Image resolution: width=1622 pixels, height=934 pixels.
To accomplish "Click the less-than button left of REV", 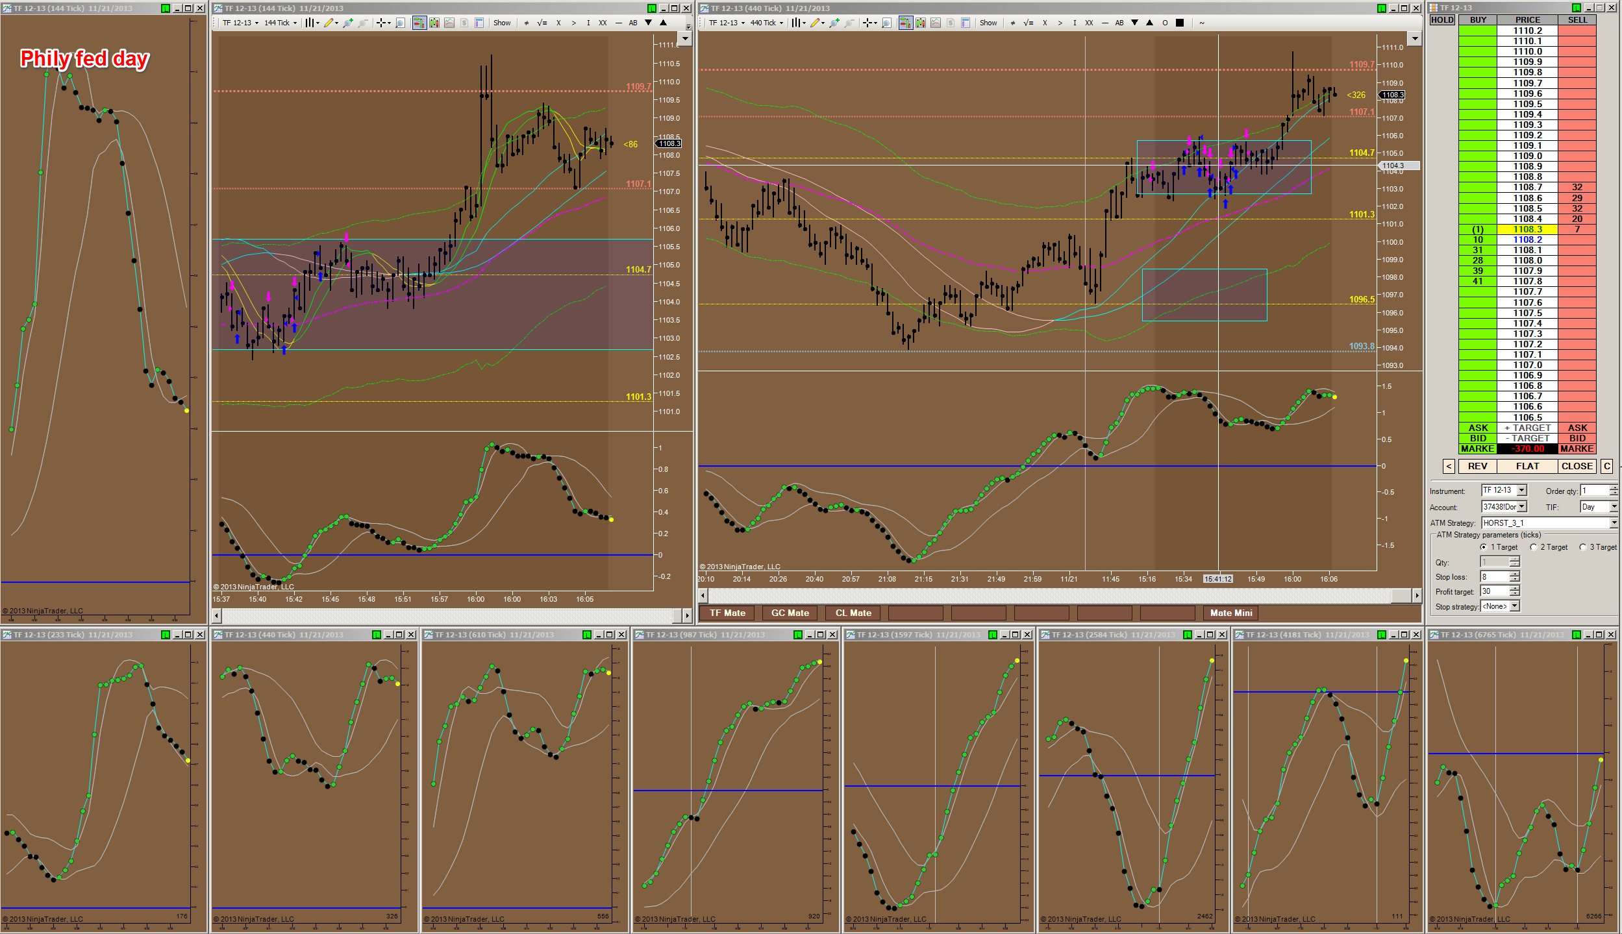I will (1449, 466).
